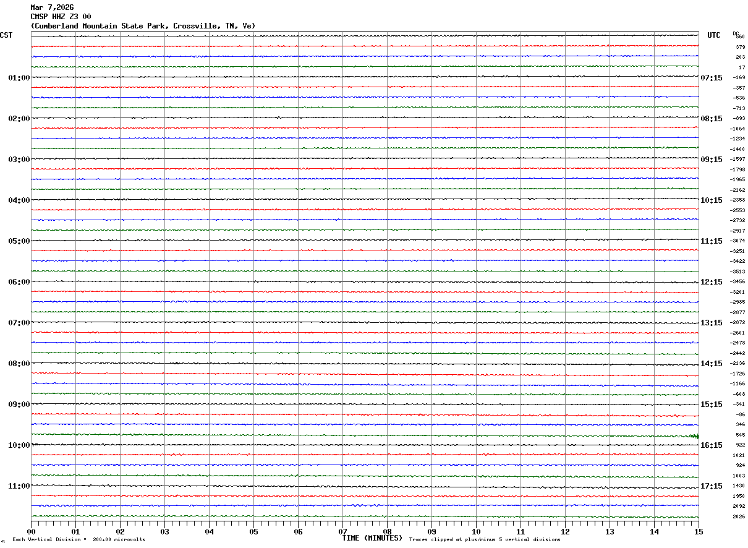Click the DC offset value '-1597'

click(737, 159)
